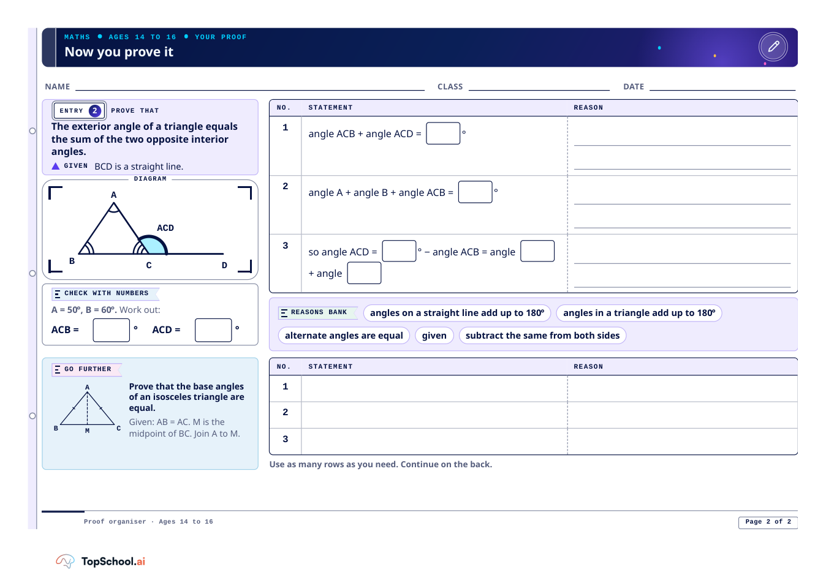Select 'angles in a triangle add up' chip
Screen dimensions: 826x583
(639, 313)
